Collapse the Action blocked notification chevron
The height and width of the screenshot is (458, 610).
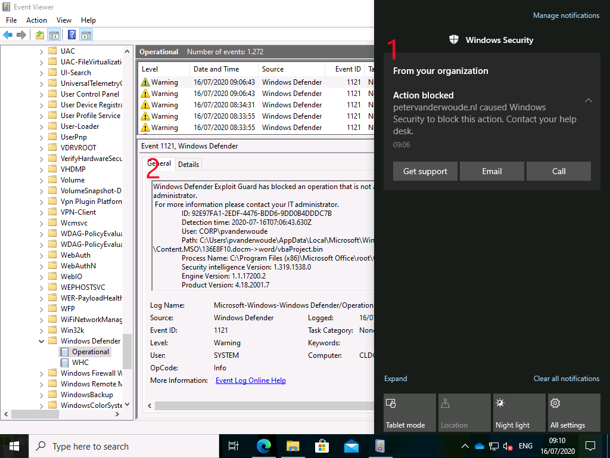tap(588, 100)
